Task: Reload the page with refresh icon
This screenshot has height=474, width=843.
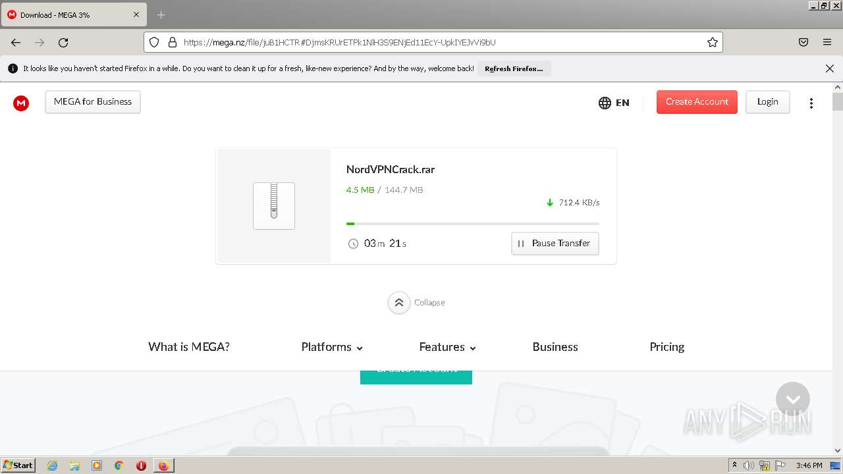Action: [x=63, y=42]
